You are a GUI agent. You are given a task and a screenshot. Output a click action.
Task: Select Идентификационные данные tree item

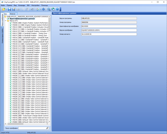pyautogui.click(x=22, y=19)
